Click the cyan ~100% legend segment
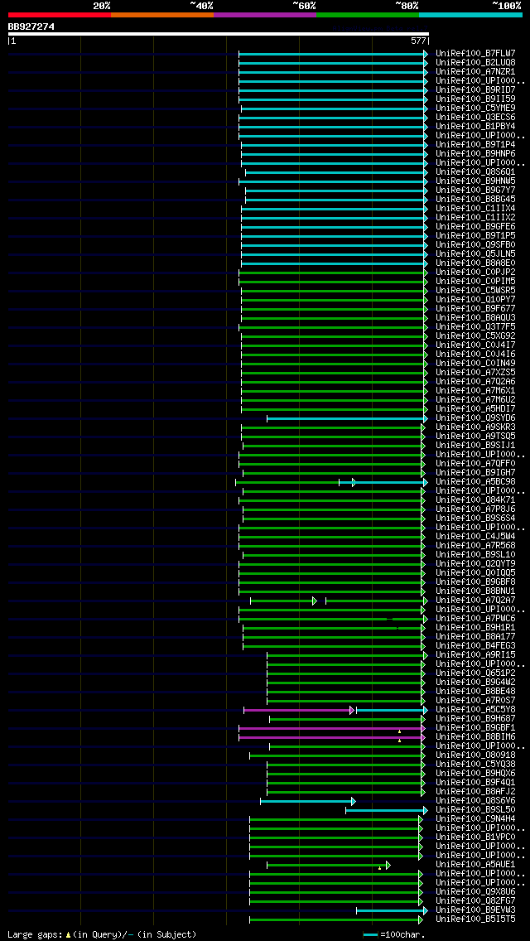530x941 pixels. pos(470,14)
